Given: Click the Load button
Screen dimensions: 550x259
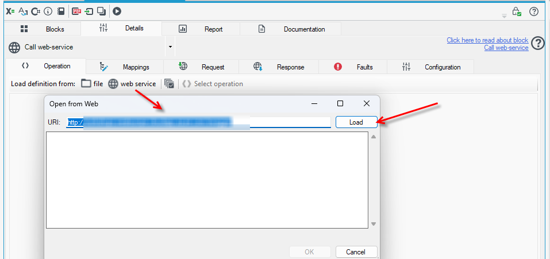Looking at the screenshot, I should (356, 122).
